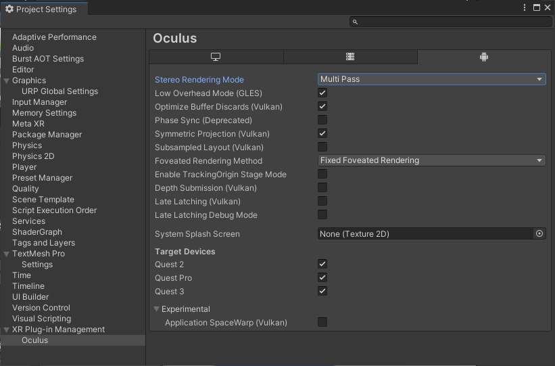555x366 pixels.
Task: Uncheck the Quest Pro target device
Action: [322, 277]
